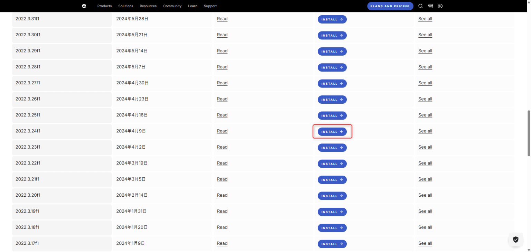
Task: Install Unity version 2022.3.31f1
Action: coord(332,19)
